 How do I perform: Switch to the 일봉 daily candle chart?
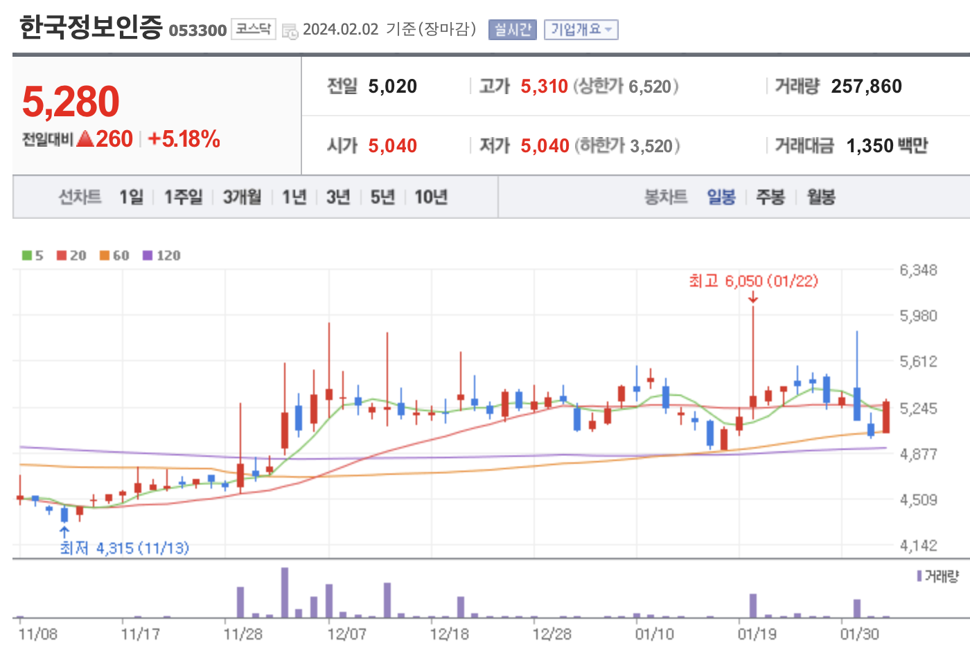click(721, 197)
